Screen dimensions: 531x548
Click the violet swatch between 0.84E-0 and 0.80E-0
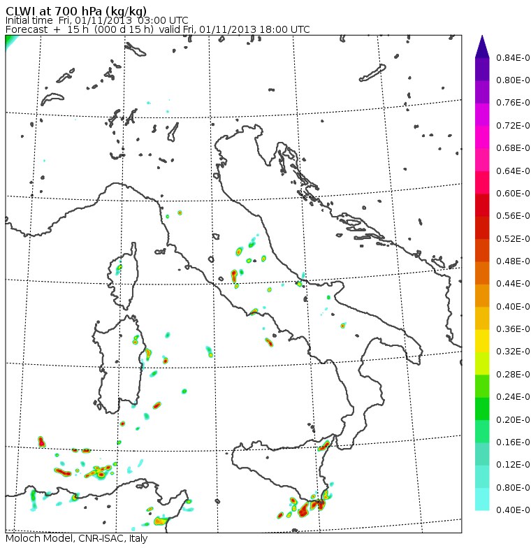482,69
